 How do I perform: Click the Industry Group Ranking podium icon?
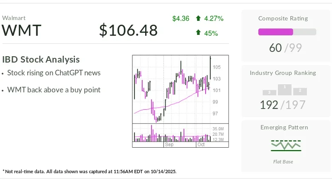click(285, 90)
